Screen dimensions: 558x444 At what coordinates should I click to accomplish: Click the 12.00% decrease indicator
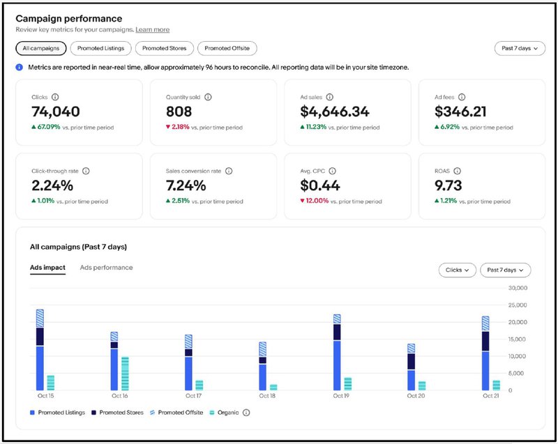click(315, 201)
